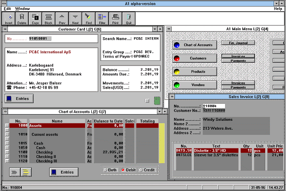Click the Delete trash can icon
Image resolution: width=286 pixels, height=191 pixels.
pos(22,18)
